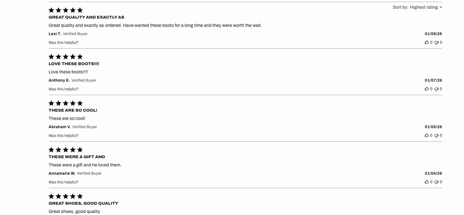
Task: Select reviewer name Lexi T.
Action: [x=55, y=34]
